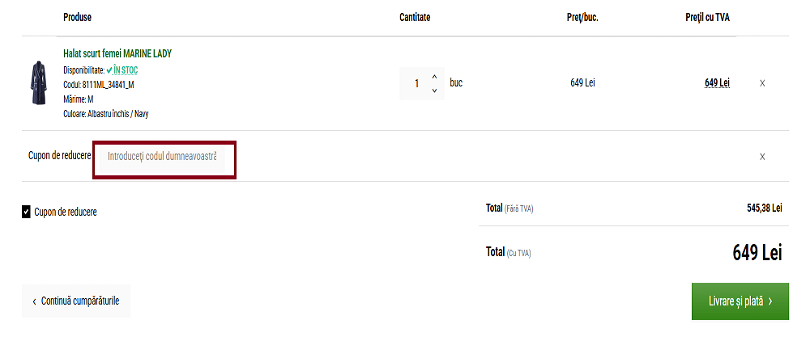
Task: Increase quantity with the up arrow
Action: click(x=434, y=77)
